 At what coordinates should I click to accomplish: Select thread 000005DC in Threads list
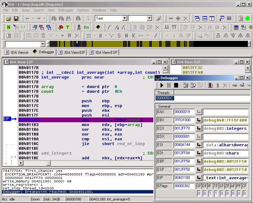pyautogui.click(x=165, y=98)
